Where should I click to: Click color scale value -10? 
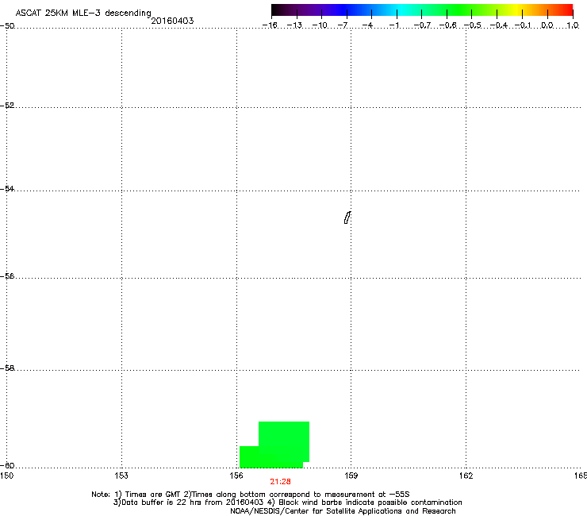[x=320, y=25]
